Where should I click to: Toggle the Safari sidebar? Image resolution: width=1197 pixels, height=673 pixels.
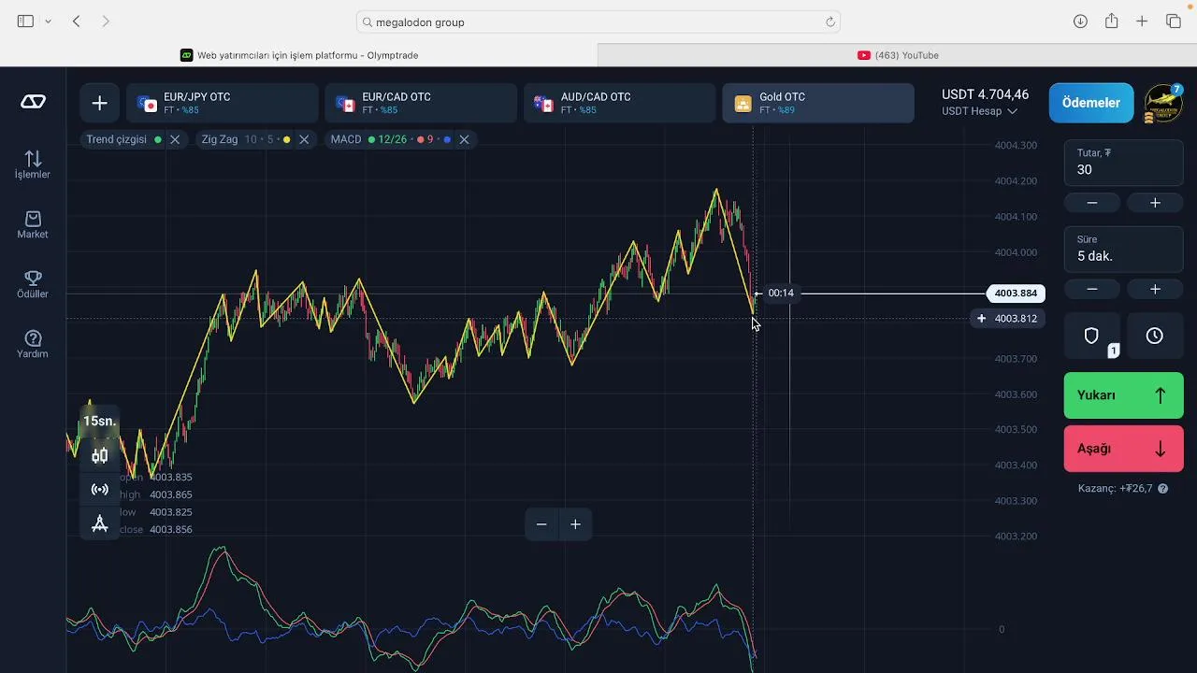click(x=25, y=21)
